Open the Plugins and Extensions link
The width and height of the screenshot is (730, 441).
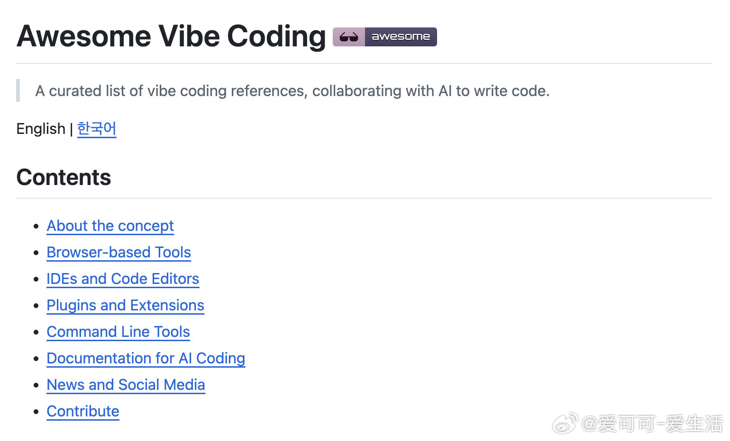tap(125, 306)
